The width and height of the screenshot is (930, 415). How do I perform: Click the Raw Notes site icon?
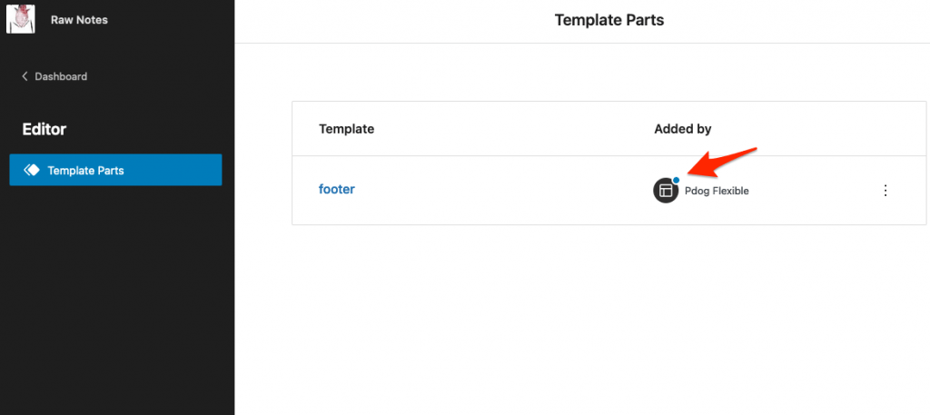[x=20, y=19]
